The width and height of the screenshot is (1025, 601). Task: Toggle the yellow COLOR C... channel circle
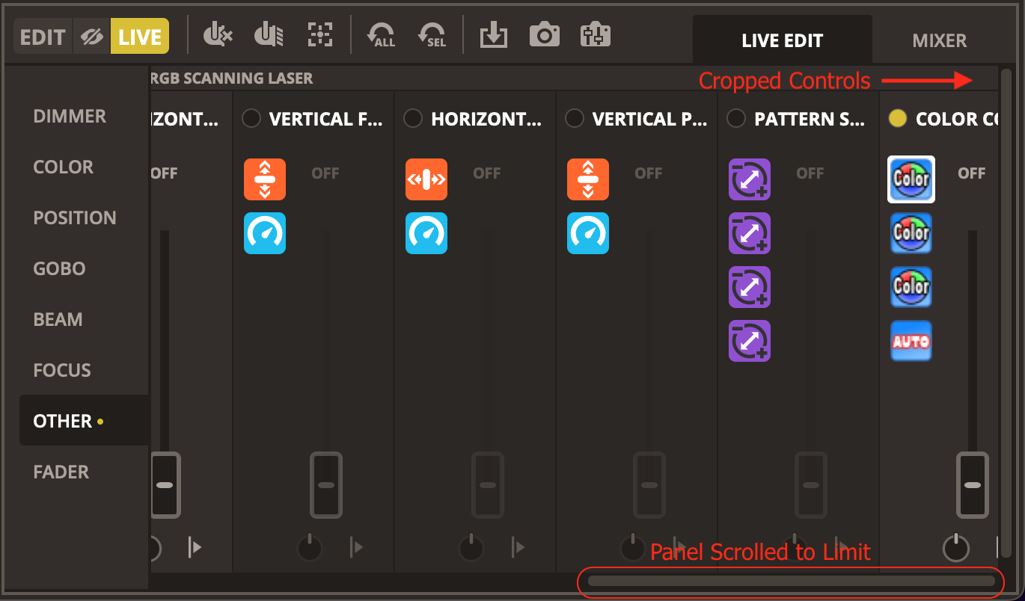tap(898, 119)
